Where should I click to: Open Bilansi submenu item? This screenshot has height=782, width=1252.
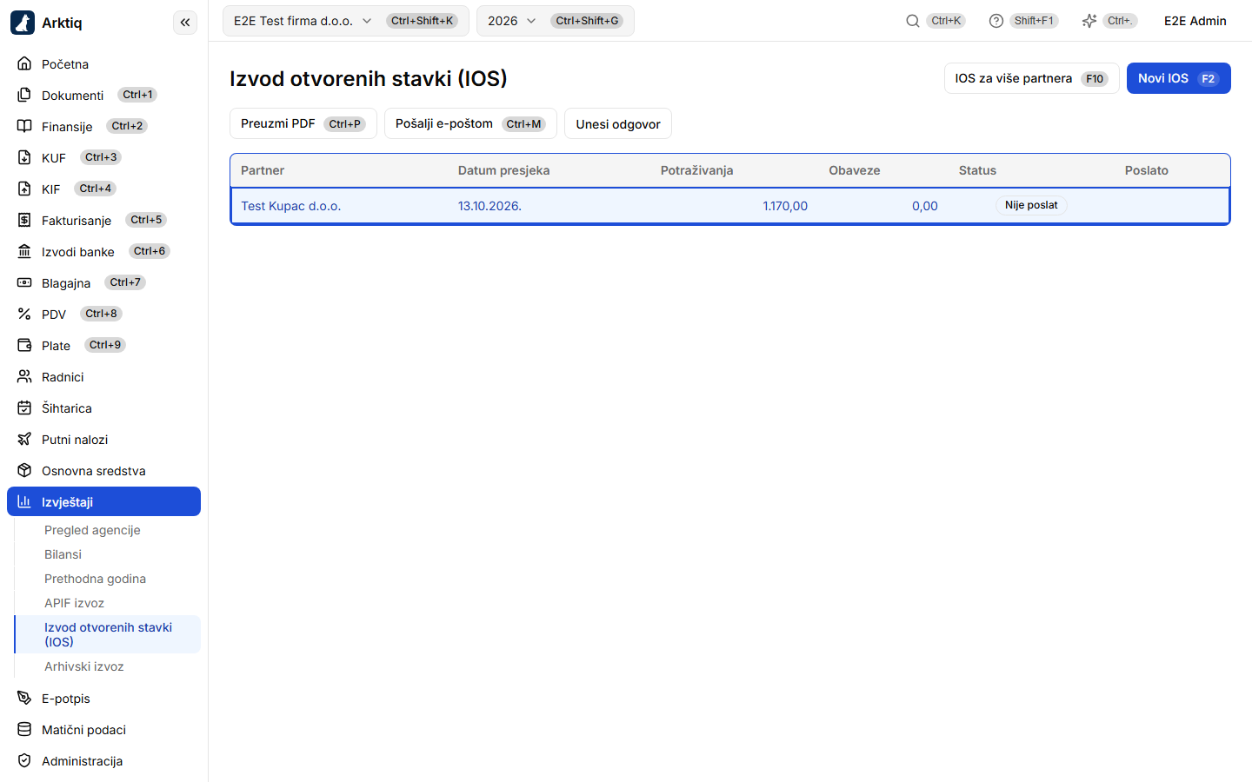[x=63, y=554]
